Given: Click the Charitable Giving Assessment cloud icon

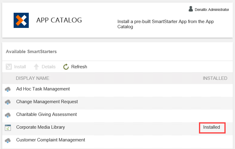Looking at the screenshot, I should (x=8, y=115).
